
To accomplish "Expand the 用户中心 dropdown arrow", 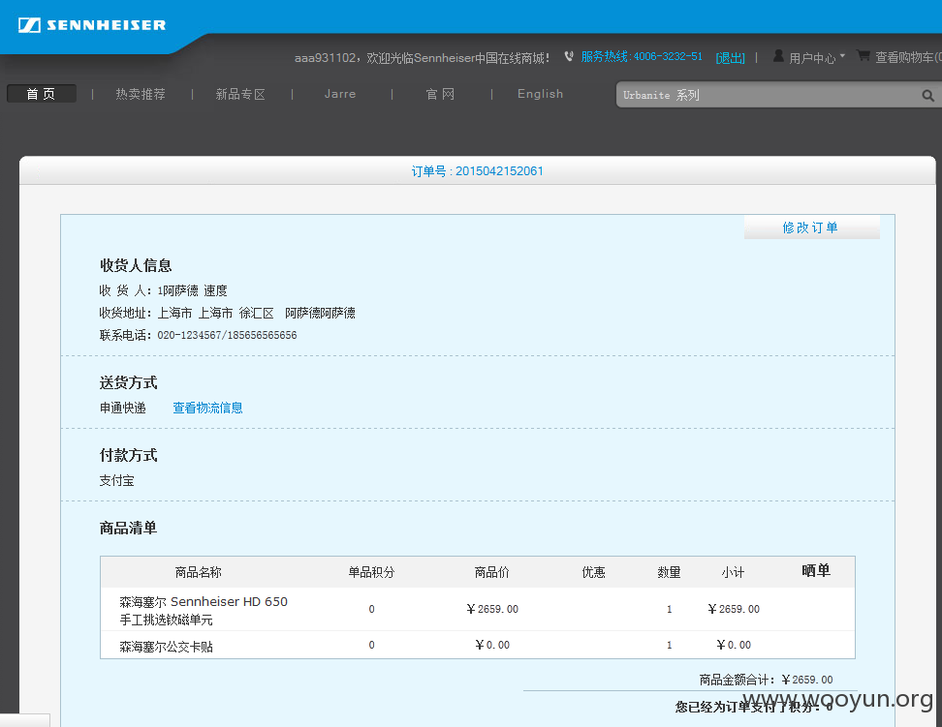I will click(x=842, y=56).
